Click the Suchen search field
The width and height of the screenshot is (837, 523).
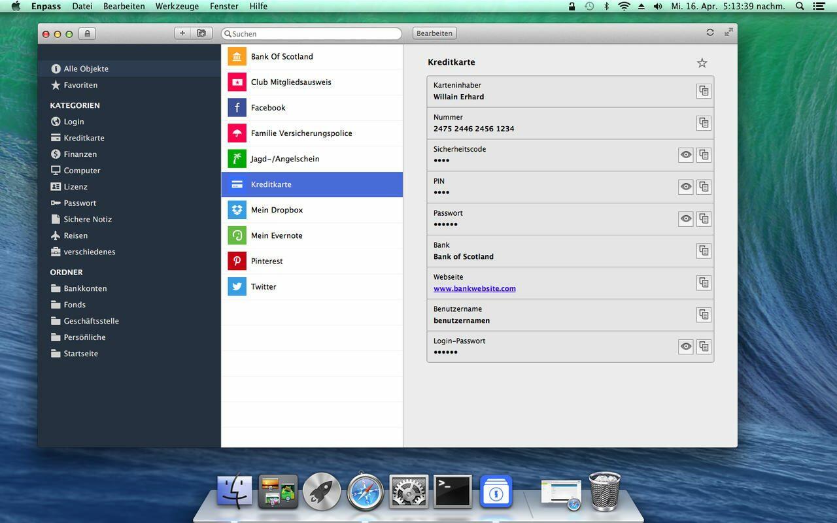311,33
